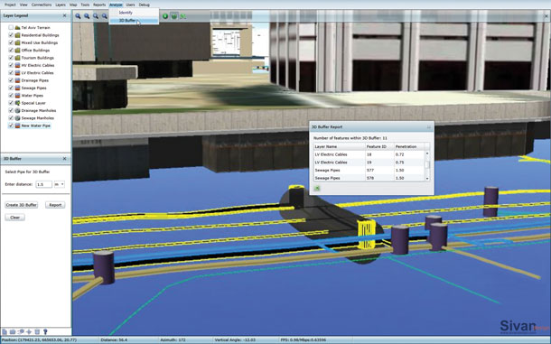The image size is (551, 344).
Task: Click the new document icon under Layer panel
Action: tap(5, 331)
